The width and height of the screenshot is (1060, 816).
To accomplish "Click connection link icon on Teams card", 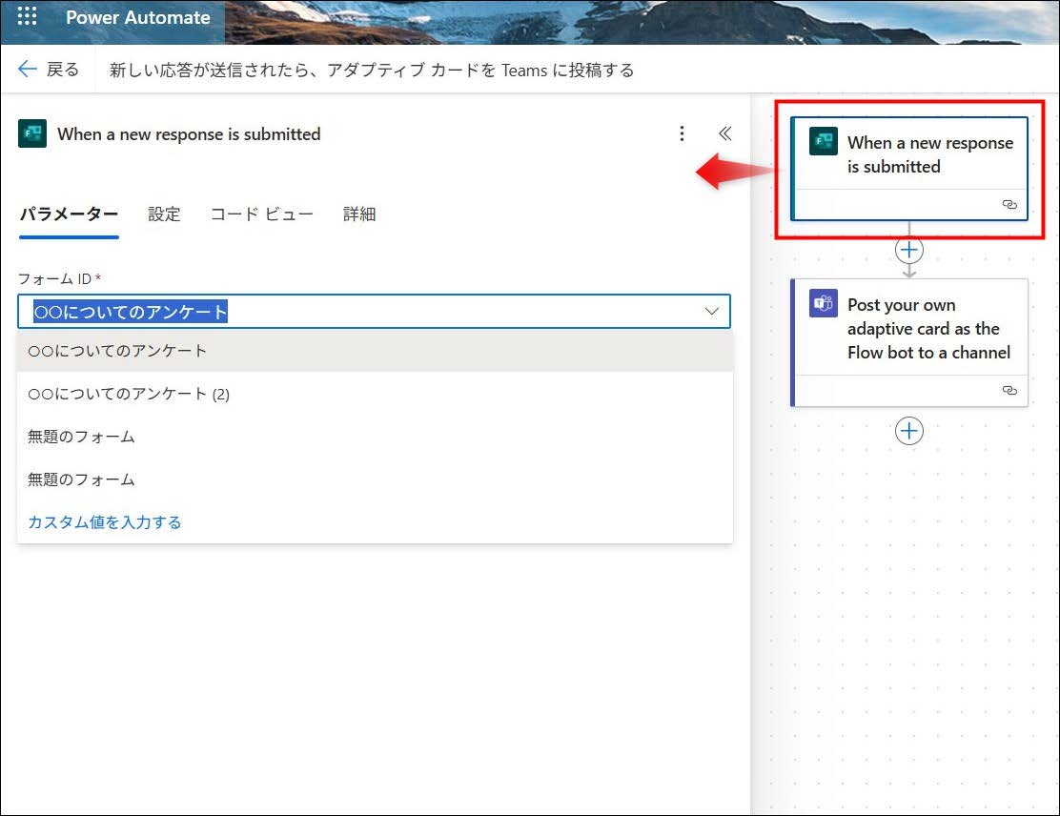I will click(x=1009, y=390).
